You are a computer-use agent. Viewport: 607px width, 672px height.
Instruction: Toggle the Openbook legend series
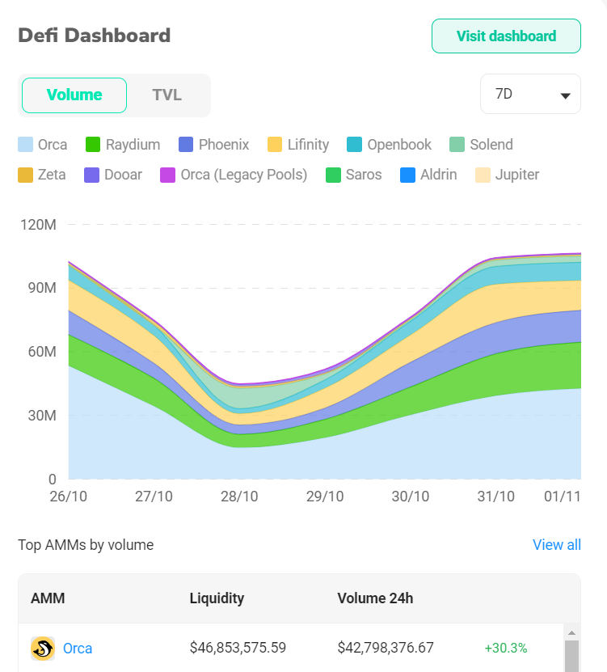point(389,145)
